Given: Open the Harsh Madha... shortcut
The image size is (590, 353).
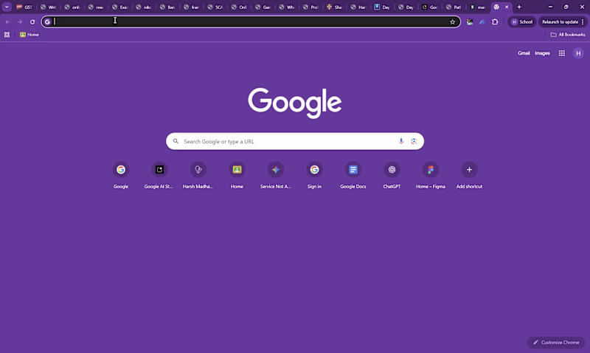Looking at the screenshot, I should coord(198,175).
